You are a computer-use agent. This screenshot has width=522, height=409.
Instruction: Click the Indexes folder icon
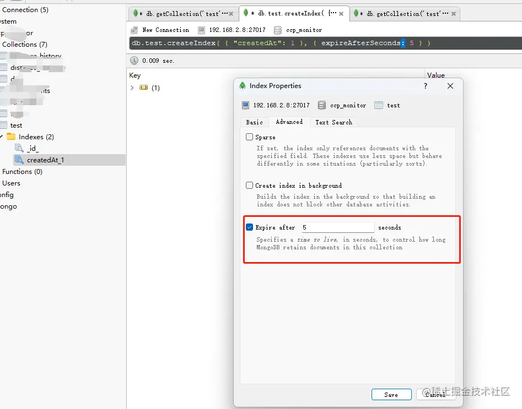coord(11,137)
